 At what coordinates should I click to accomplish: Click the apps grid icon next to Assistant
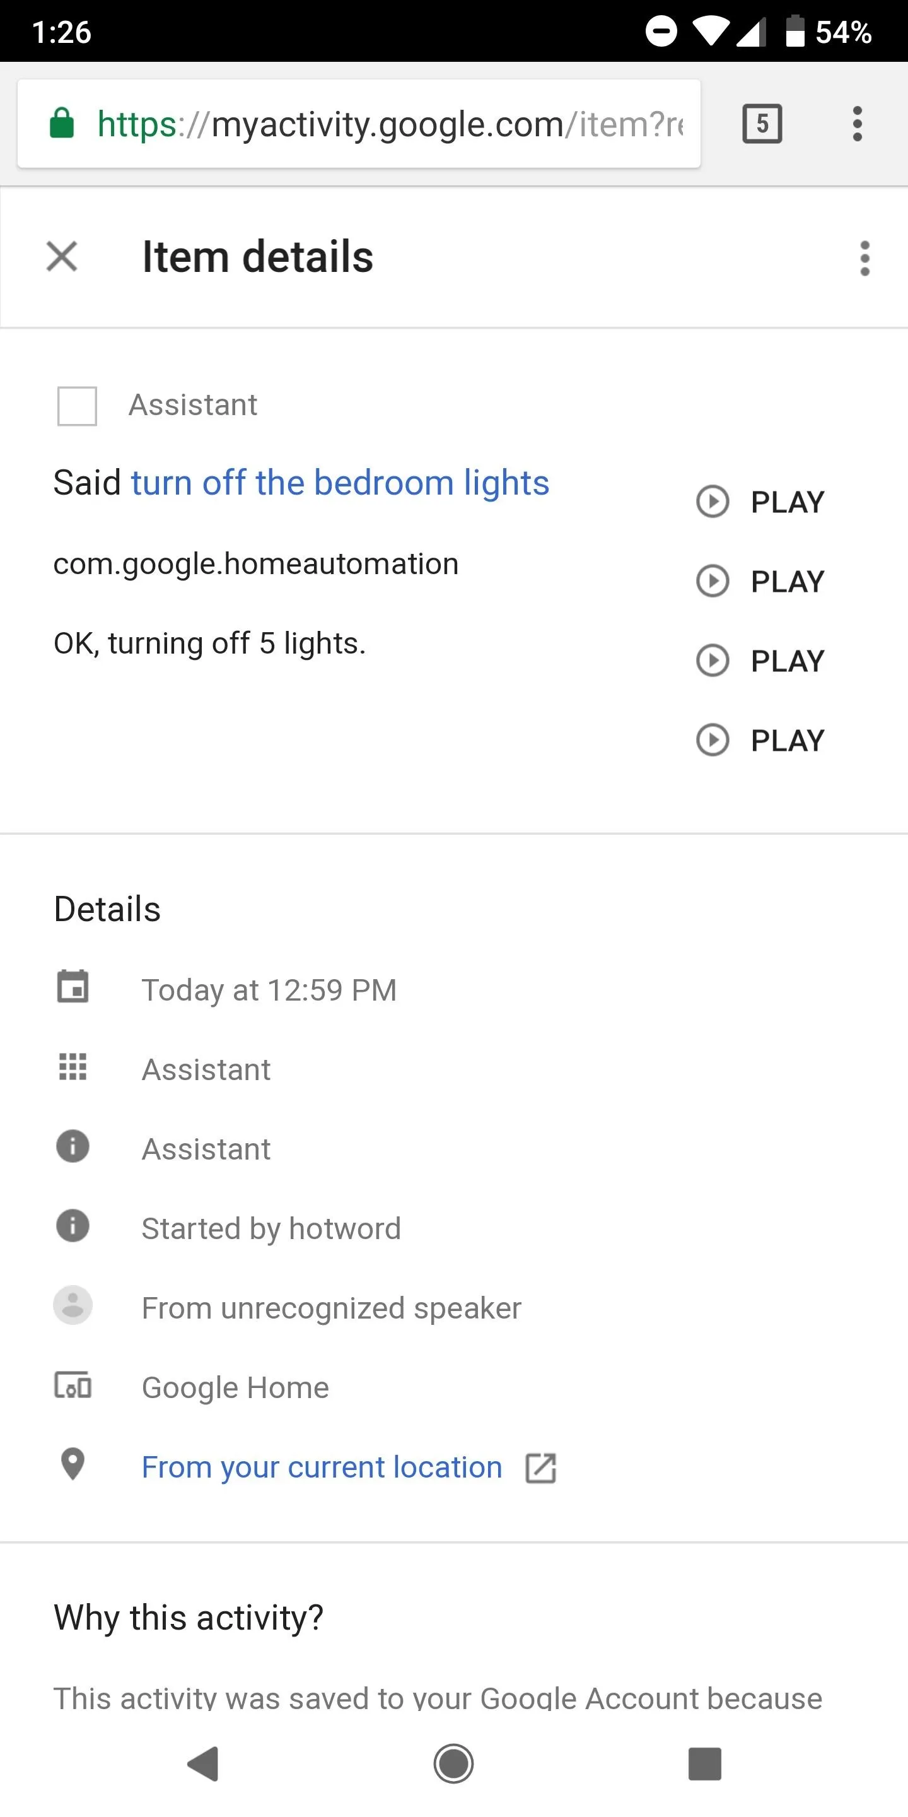coord(73,1066)
